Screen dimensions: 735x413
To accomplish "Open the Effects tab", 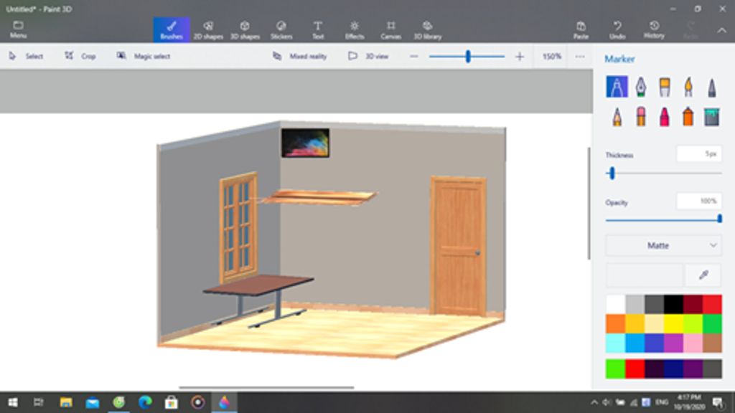I will [355, 30].
